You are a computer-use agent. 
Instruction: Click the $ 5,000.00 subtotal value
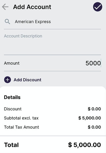[x=90, y=118]
